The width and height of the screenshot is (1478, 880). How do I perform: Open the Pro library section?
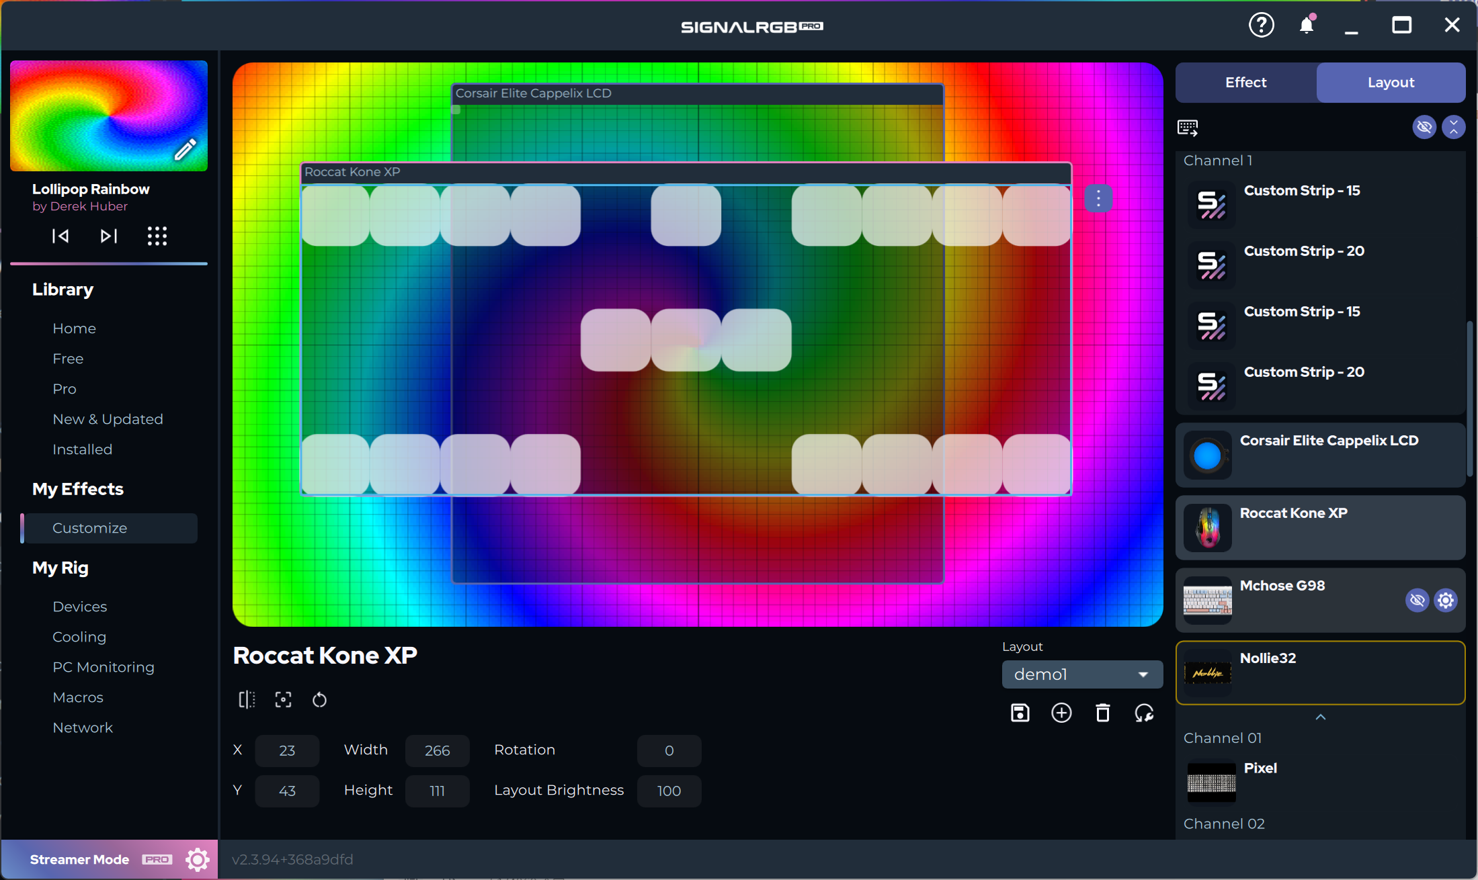(x=65, y=389)
